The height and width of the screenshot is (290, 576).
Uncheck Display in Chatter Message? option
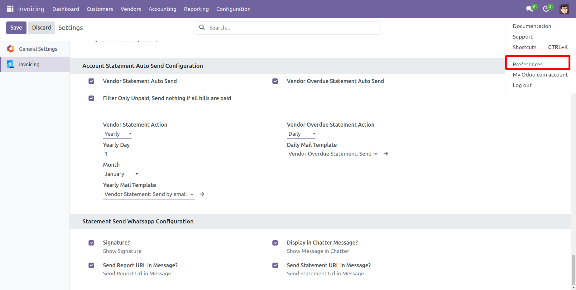[x=275, y=243]
